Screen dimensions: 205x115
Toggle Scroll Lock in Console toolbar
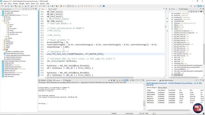[119, 80]
